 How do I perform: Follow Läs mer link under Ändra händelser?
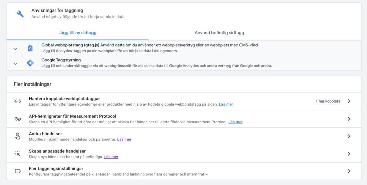click(124, 139)
